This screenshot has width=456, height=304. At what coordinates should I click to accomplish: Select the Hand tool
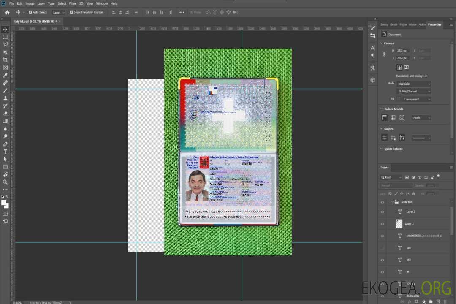point(5,174)
